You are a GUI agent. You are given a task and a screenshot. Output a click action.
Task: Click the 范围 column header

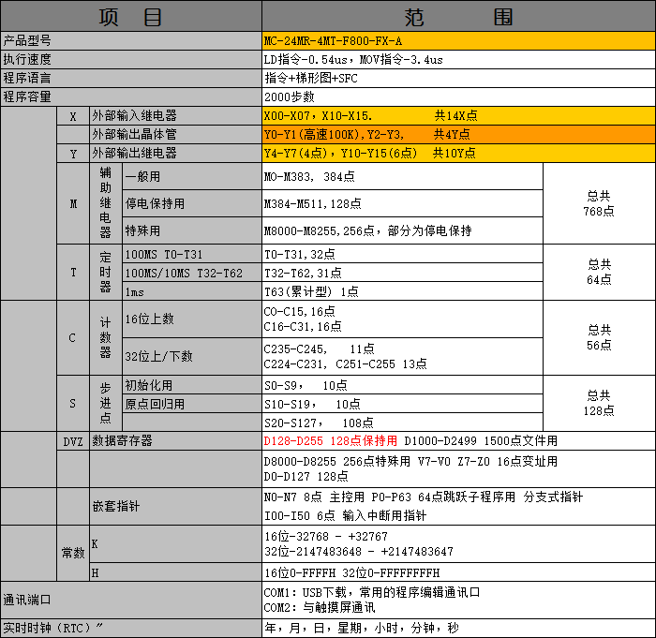tap(458, 16)
